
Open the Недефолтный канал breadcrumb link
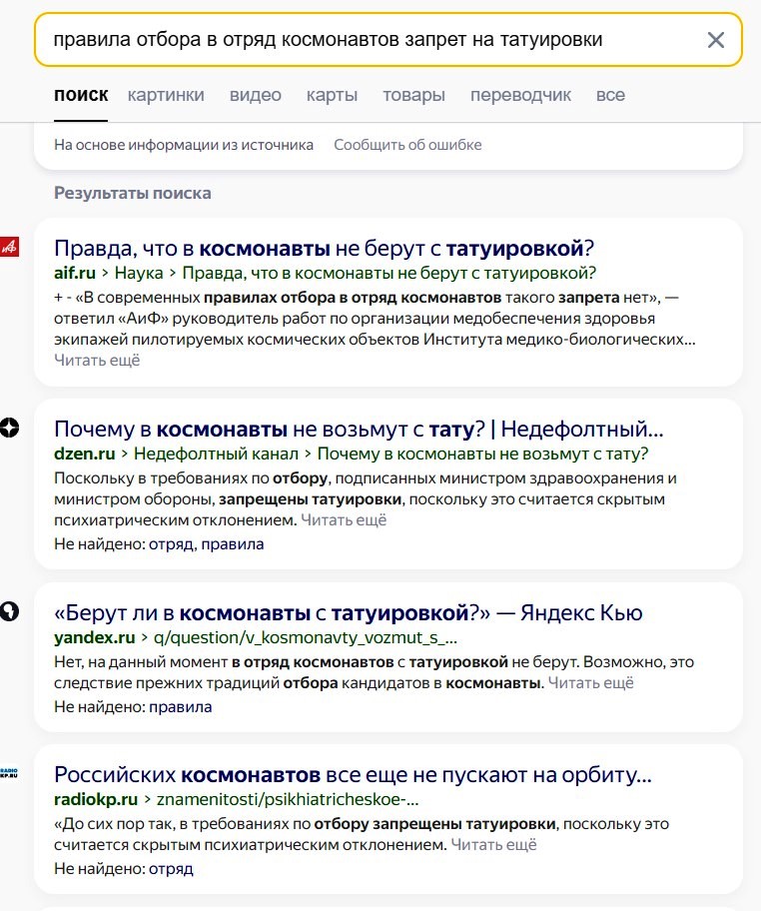coord(216,454)
